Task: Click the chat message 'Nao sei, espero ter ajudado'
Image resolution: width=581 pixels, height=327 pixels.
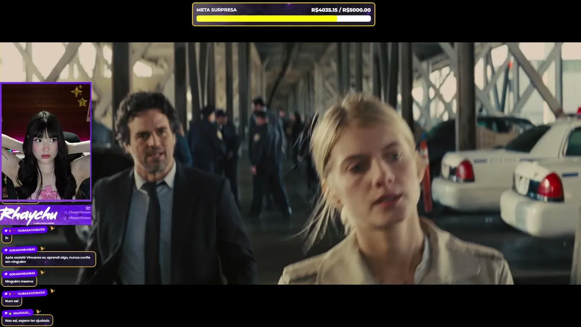Action: coord(27,321)
